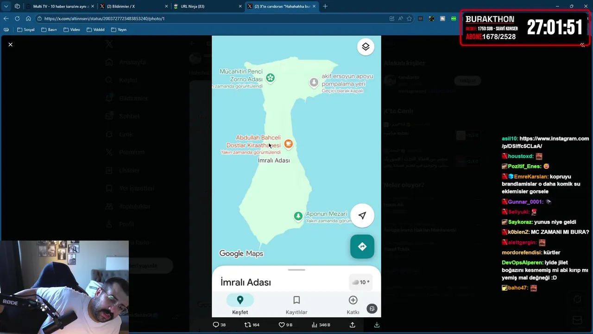Close the URL Ninja tab
The width and height of the screenshot is (593, 334).
pos(240,6)
